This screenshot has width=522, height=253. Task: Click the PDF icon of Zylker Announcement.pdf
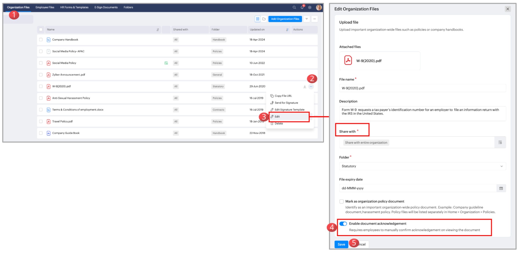click(49, 75)
